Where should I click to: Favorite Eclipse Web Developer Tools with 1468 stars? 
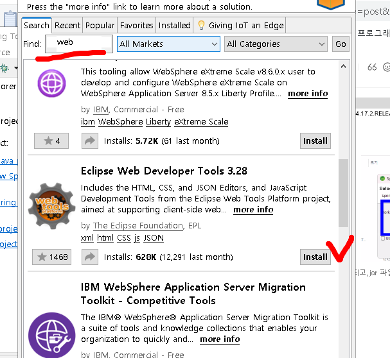[x=52, y=257]
